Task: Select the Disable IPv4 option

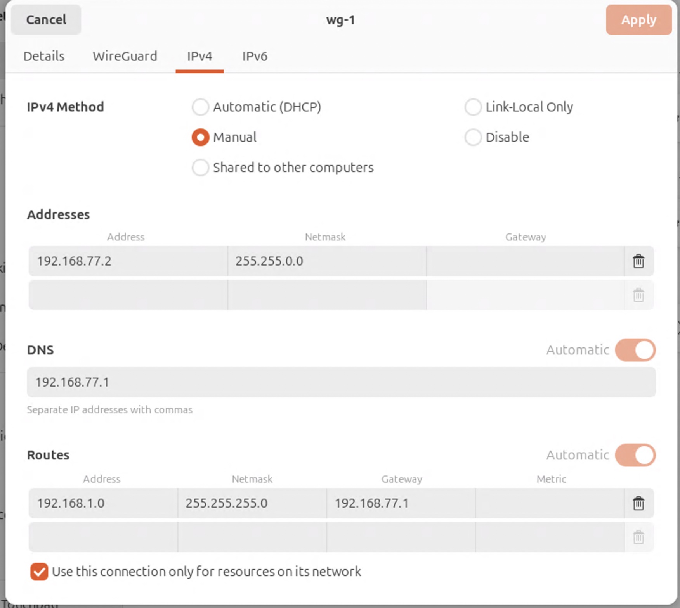Action: click(473, 137)
